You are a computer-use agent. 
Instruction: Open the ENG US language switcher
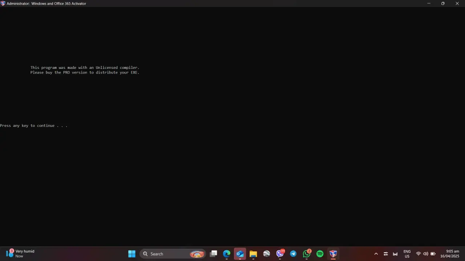click(x=407, y=254)
